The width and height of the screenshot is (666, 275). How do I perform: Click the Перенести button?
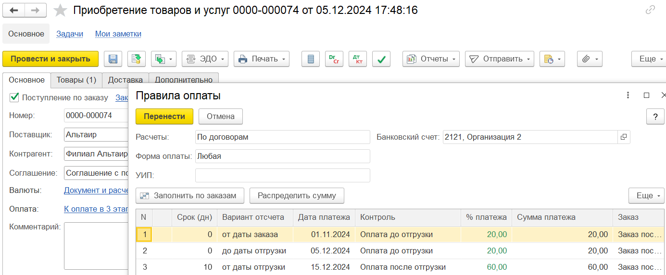164,116
